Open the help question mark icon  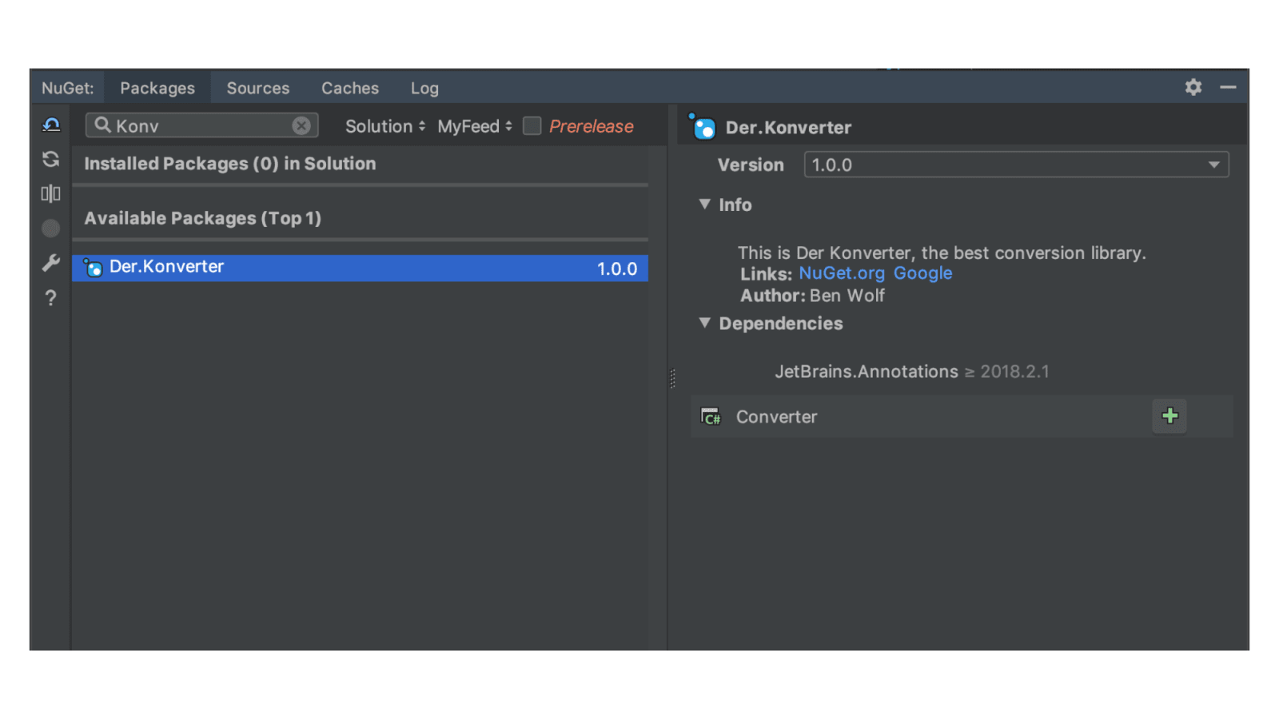click(51, 298)
